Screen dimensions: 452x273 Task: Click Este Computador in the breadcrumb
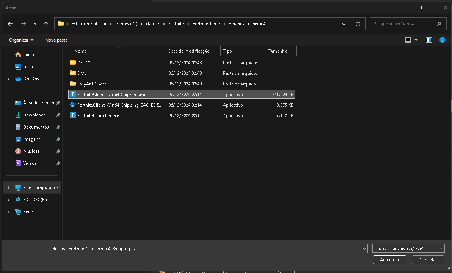[89, 24]
